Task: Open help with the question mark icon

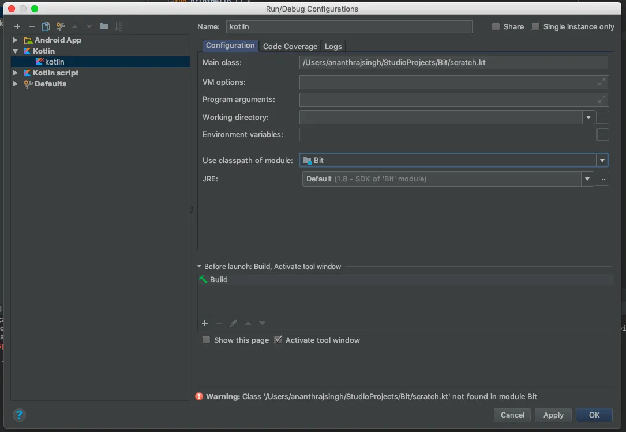Action: coord(19,415)
